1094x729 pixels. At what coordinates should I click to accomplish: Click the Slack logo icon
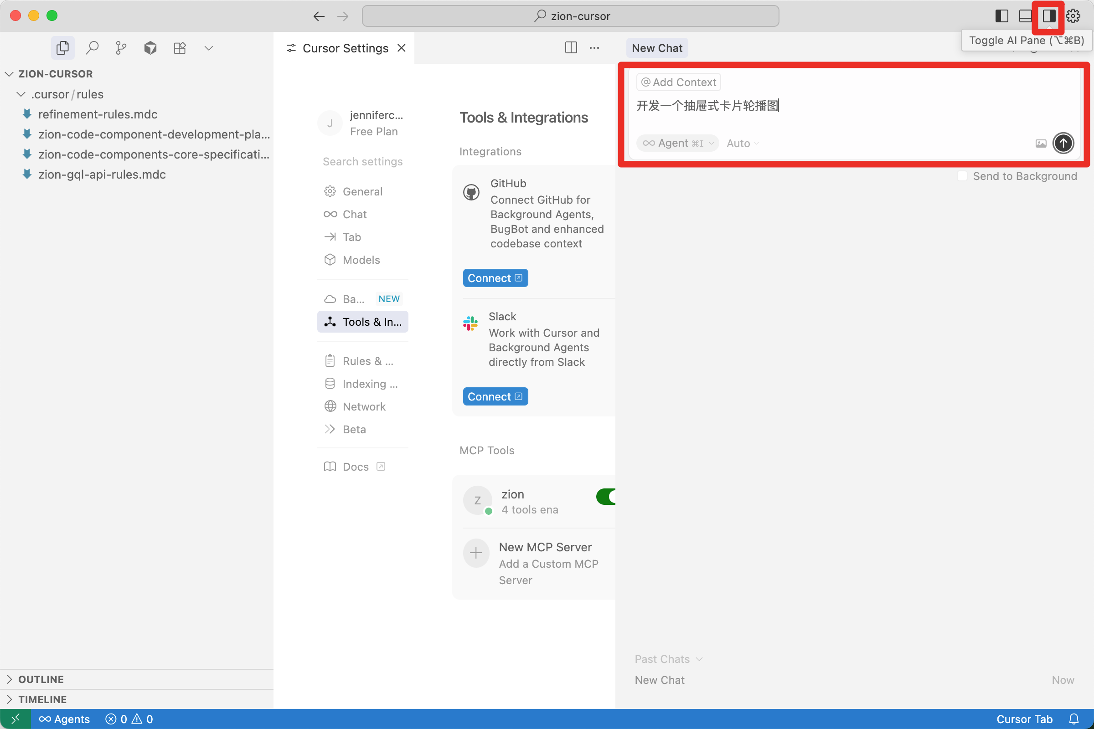click(x=470, y=323)
